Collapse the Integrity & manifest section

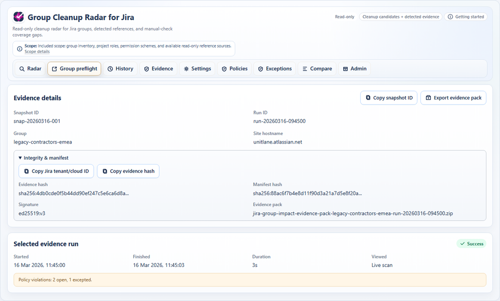pos(44,158)
